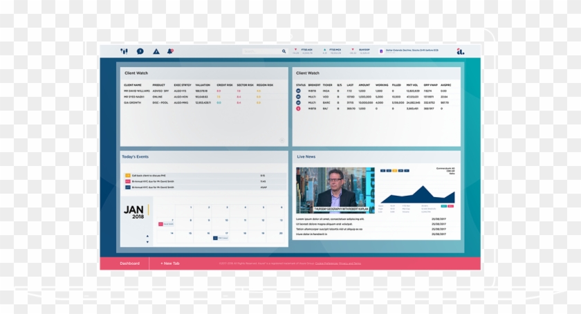The height and width of the screenshot is (314, 581).
Task: Open a New Tab in bottom bar
Action: (170, 264)
